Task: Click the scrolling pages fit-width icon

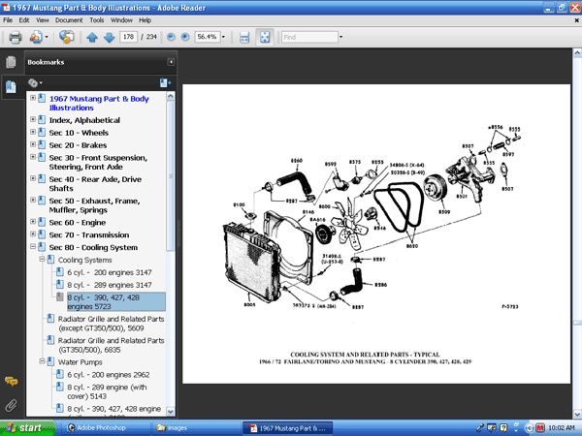Action: pos(244,37)
